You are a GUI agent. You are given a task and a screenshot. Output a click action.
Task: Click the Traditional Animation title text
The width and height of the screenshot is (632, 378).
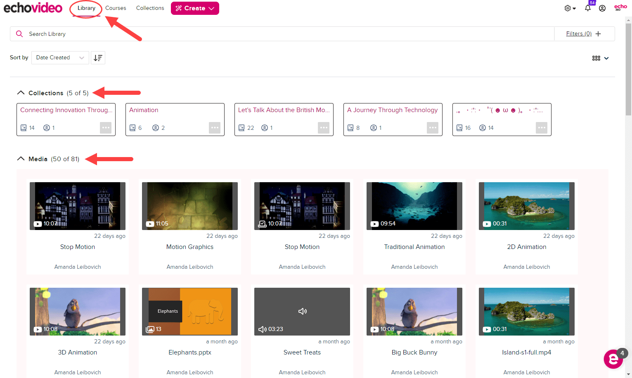point(414,247)
